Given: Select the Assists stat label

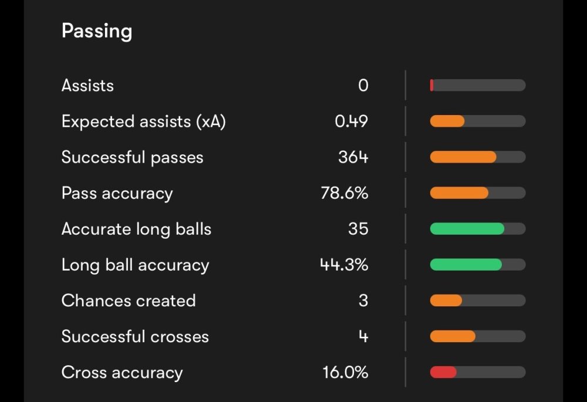Looking at the screenshot, I should pos(87,86).
